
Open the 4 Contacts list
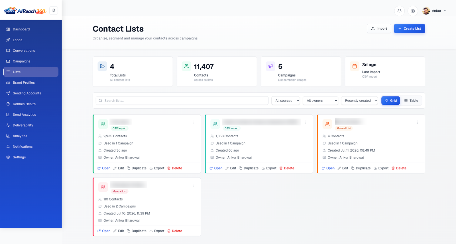[x=328, y=168]
